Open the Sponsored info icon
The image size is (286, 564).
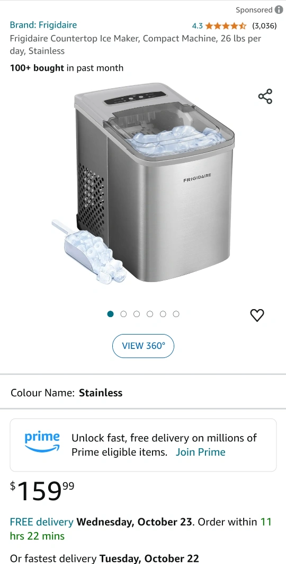point(279,10)
